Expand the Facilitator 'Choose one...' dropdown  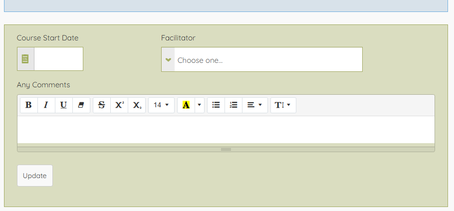(x=262, y=60)
